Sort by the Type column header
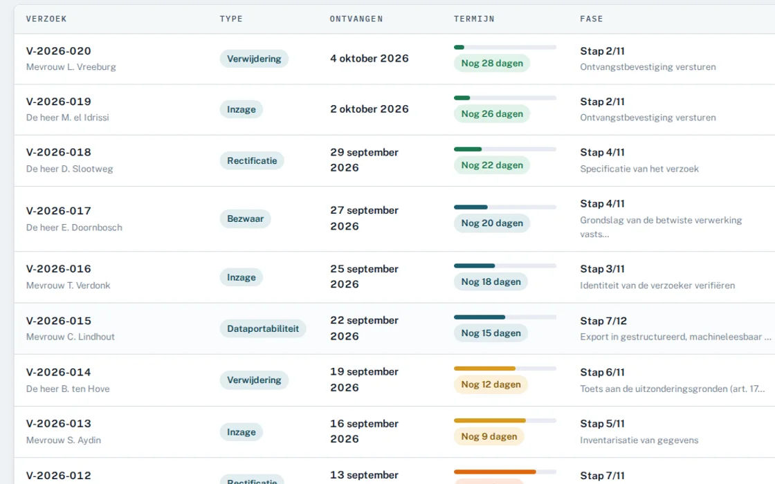Image resolution: width=775 pixels, height=484 pixels. tap(231, 19)
